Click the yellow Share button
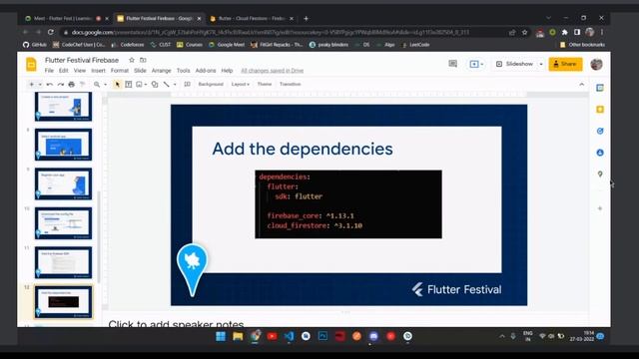 [565, 64]
